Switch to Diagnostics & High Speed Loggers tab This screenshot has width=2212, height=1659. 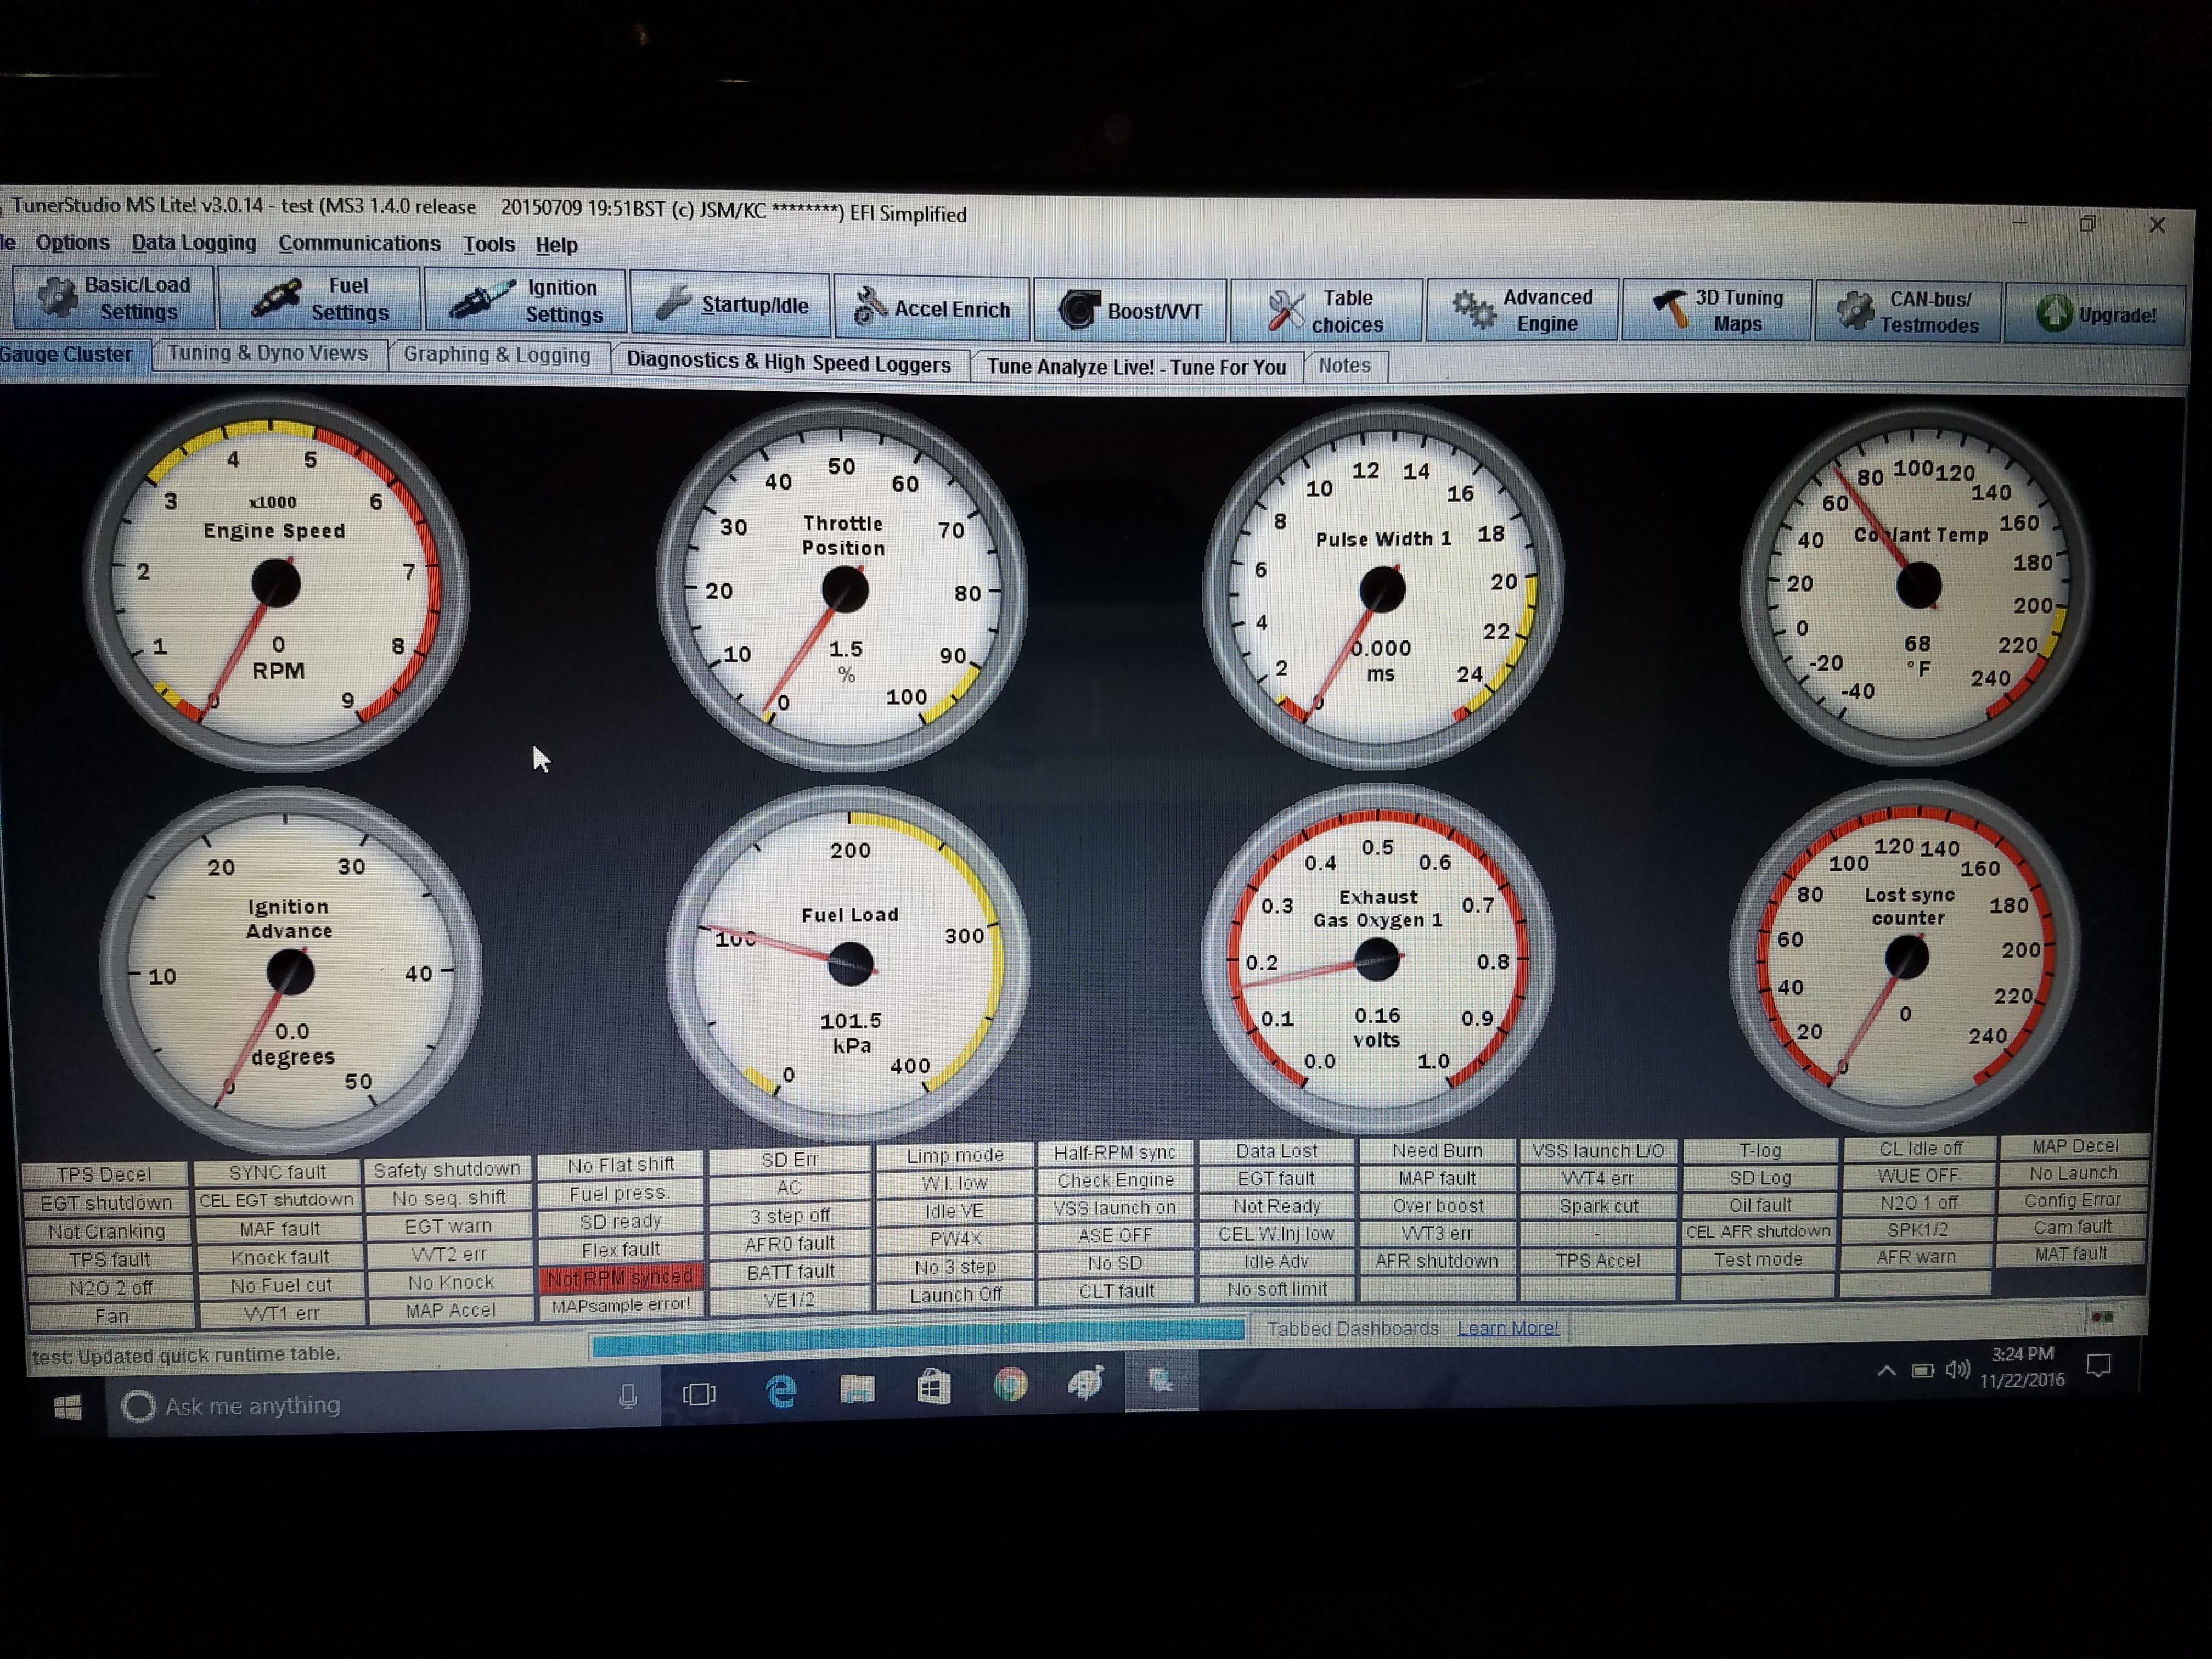788,363
